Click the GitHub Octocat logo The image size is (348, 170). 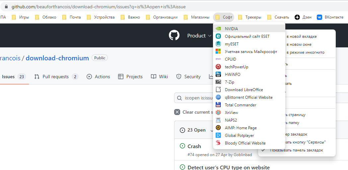pyautogui.click(x=174, y=35)
